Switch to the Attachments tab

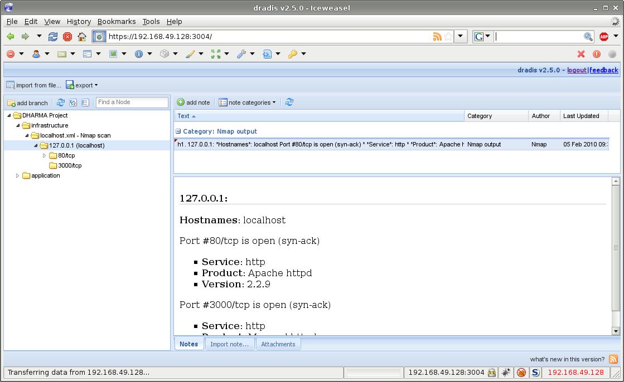click(x=278, y=344)
